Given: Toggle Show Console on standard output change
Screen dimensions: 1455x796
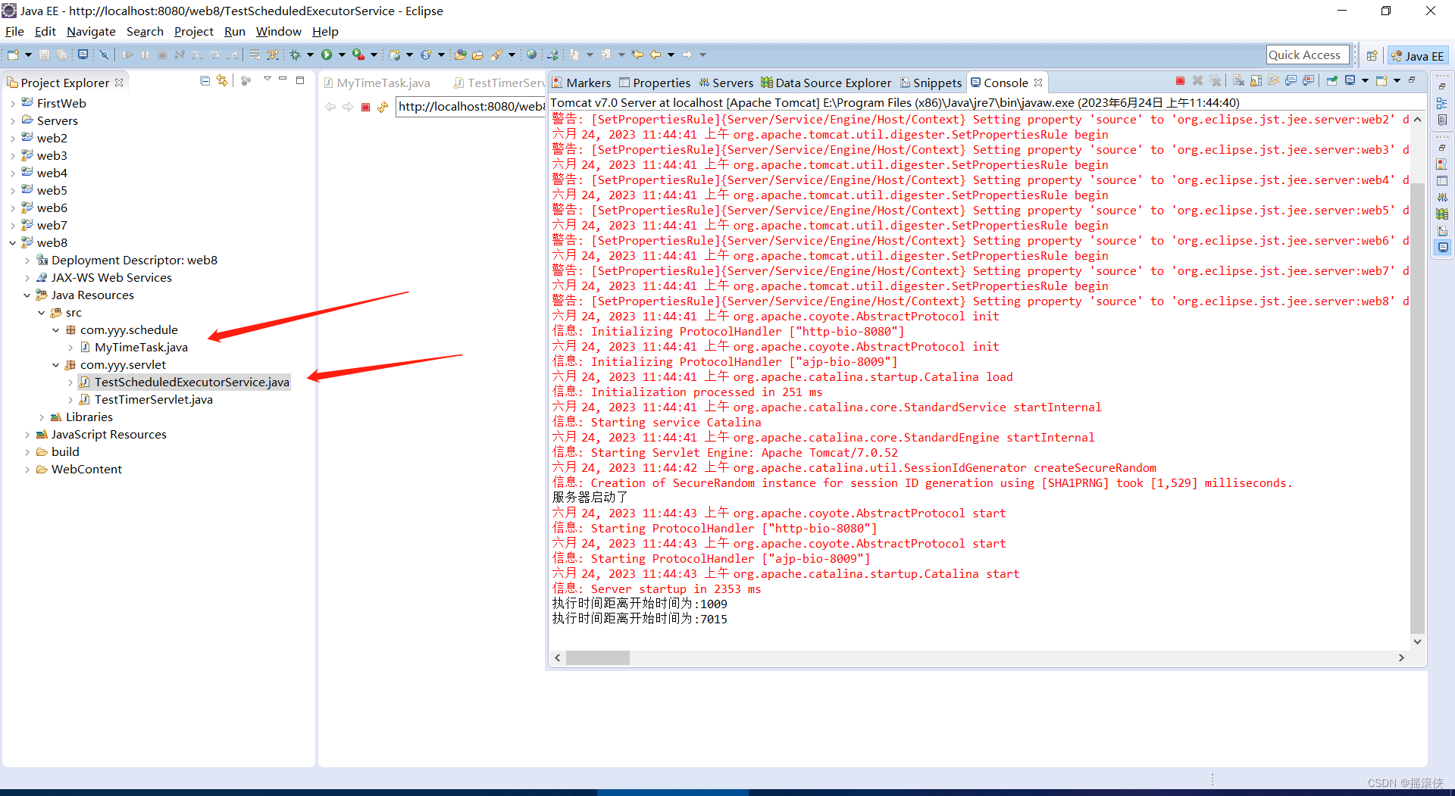Looking at the screenshot, I should pyautogui.click(x=1291, y=80).
